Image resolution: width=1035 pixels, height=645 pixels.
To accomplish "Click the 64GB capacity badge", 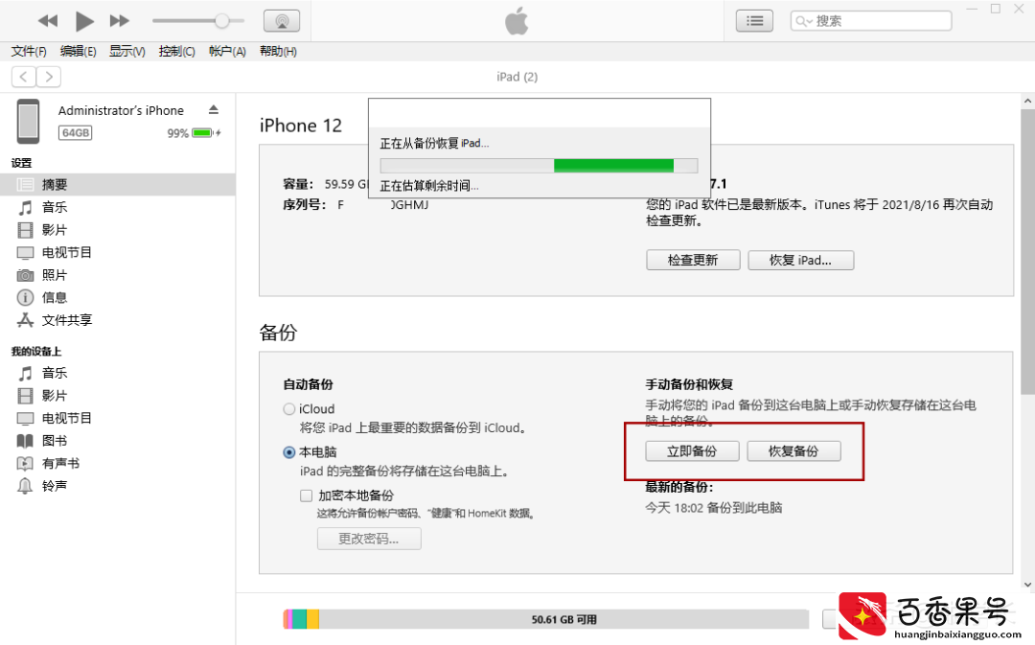I will pyautogui.click(x=76, y=132).
